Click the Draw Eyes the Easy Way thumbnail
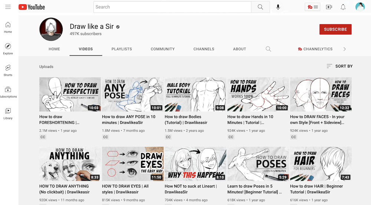371x205 pixels. coord(133,164)
